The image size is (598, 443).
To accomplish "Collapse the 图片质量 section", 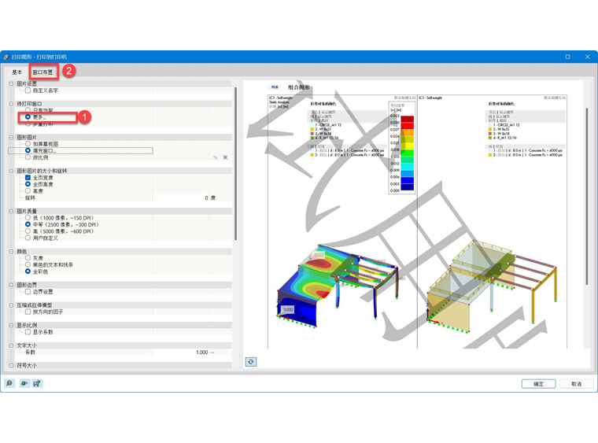I will coord(11,211).
